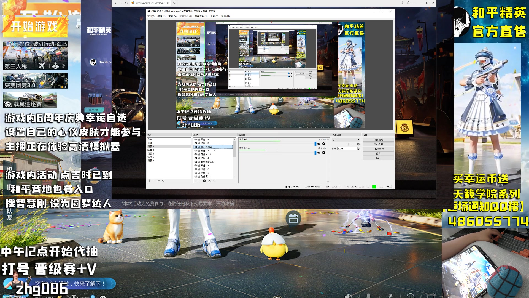The width and height of the screenshot is (529, 298).
Task: Click the lock icon of 图像 59 source
Action: [199, 140]
